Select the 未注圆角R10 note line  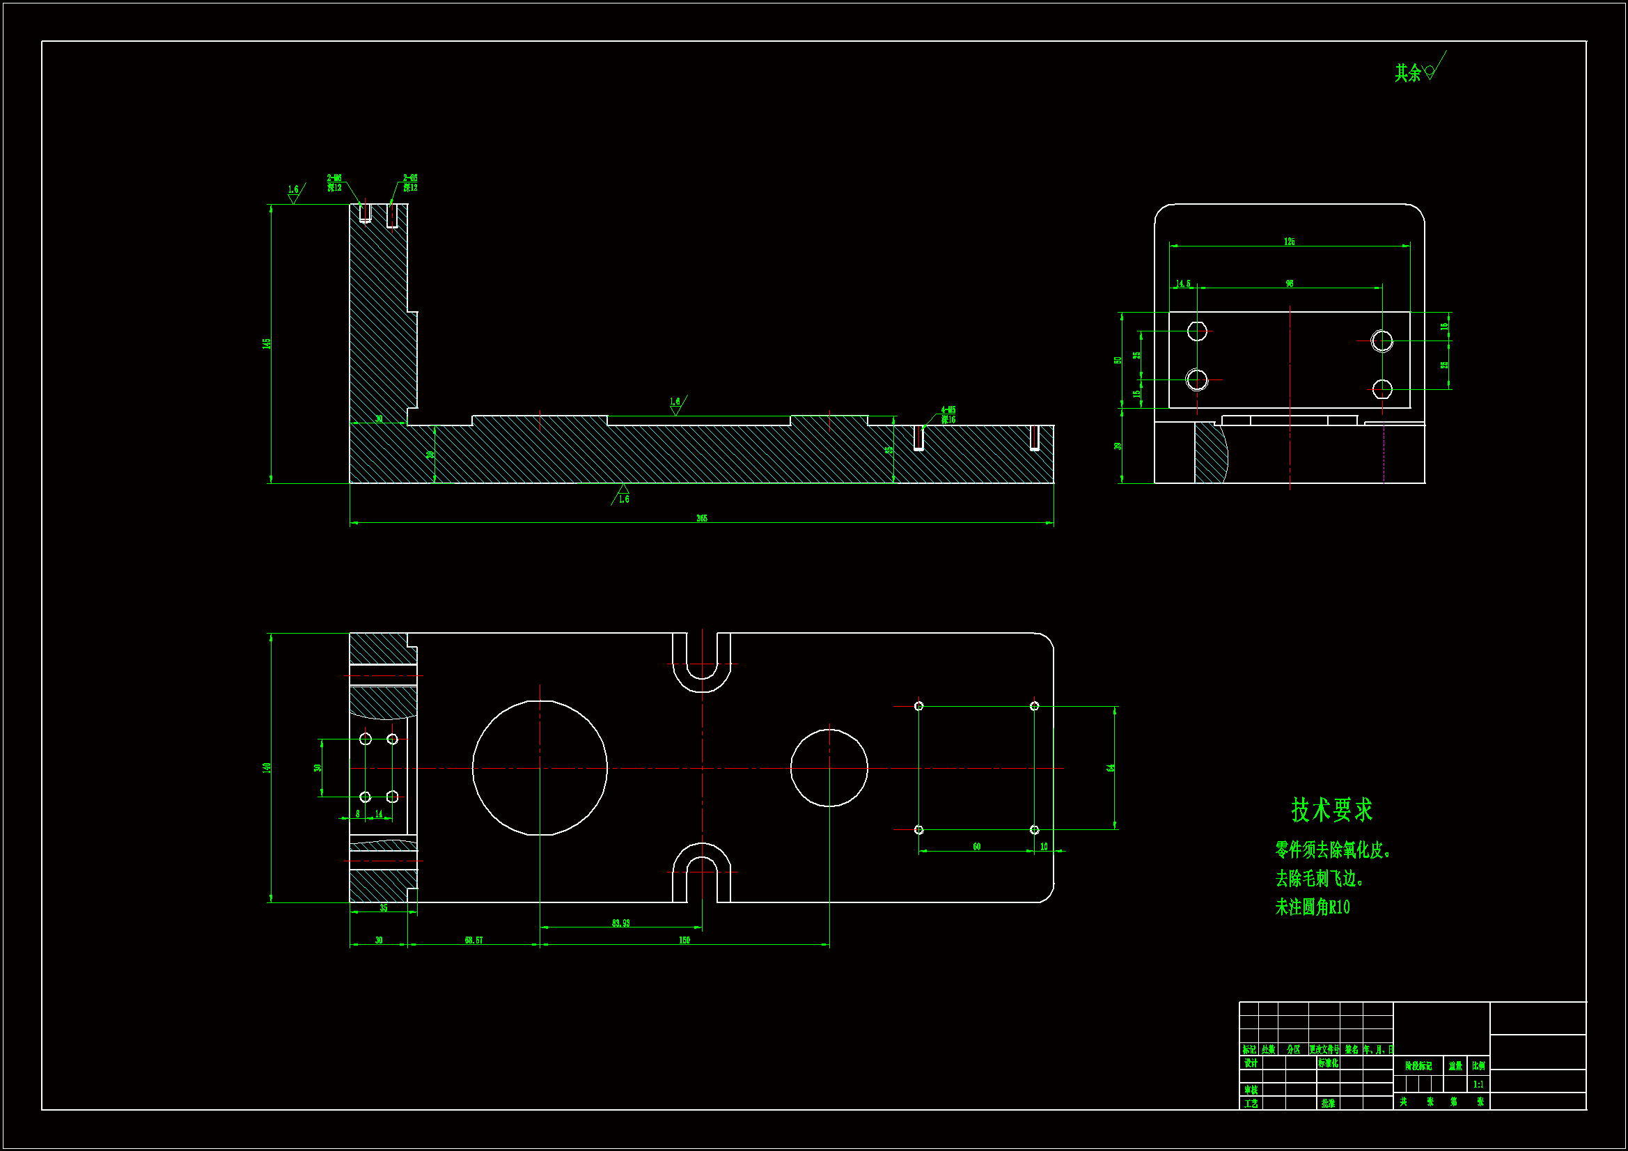[x=1313, y=907]
